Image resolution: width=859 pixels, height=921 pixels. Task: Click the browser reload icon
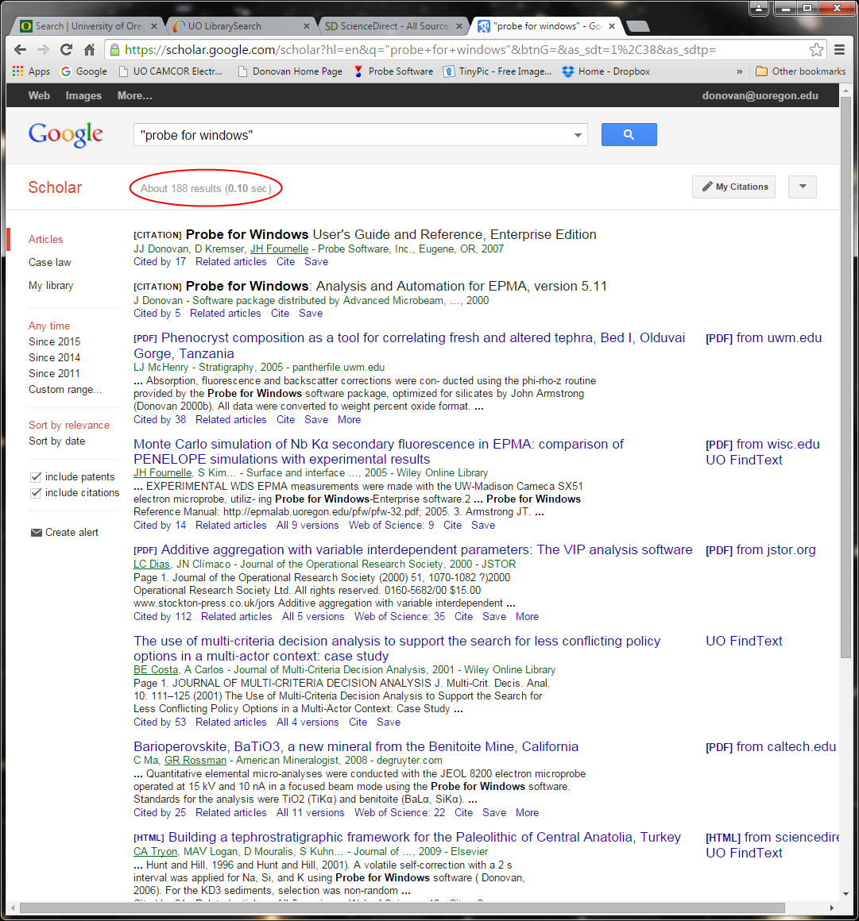[67, 49]
